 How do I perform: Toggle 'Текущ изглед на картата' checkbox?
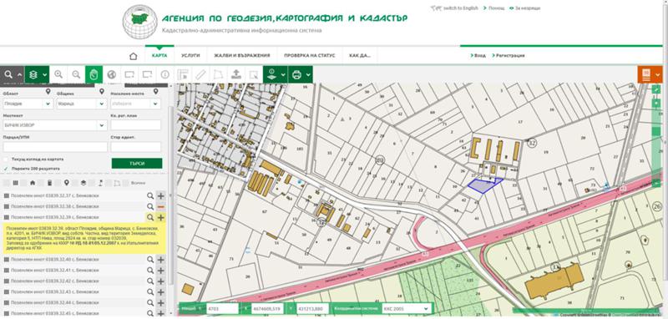click(x=6, y=159)
